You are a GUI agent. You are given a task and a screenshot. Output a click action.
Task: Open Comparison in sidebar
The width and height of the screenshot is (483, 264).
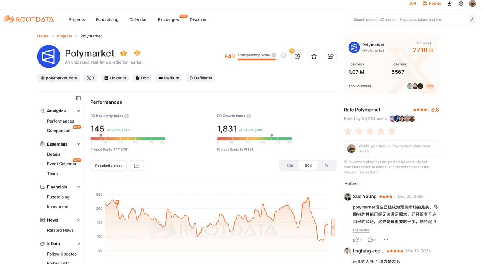click(x=59, y=131)
